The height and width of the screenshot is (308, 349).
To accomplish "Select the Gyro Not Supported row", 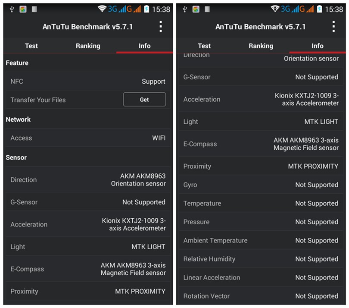I will tap(261, 185).
